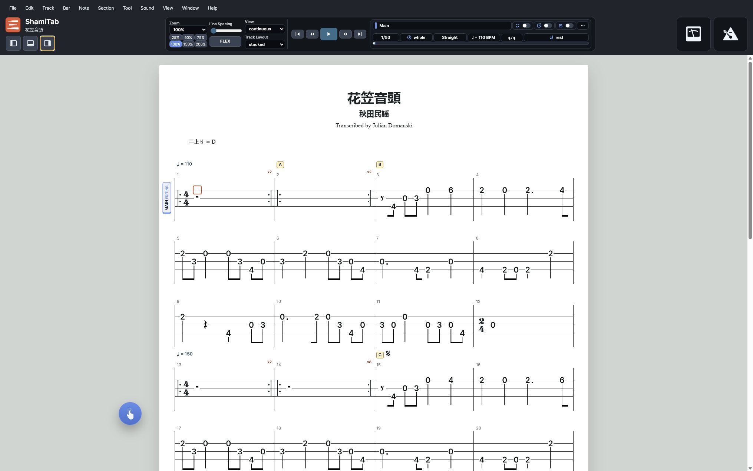The width and height of the screenshot is (753, 471).
Task: Click the ShamiTab orange logo icon
Action: [x=13, y=25]
